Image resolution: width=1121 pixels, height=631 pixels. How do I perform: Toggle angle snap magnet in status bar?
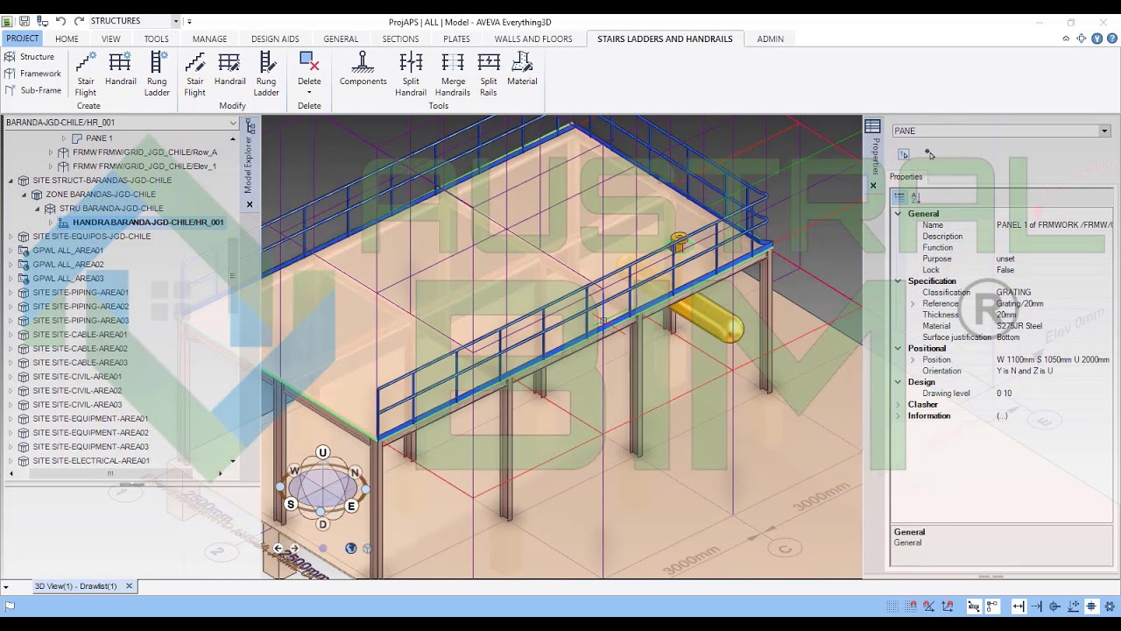coord(929,606)
